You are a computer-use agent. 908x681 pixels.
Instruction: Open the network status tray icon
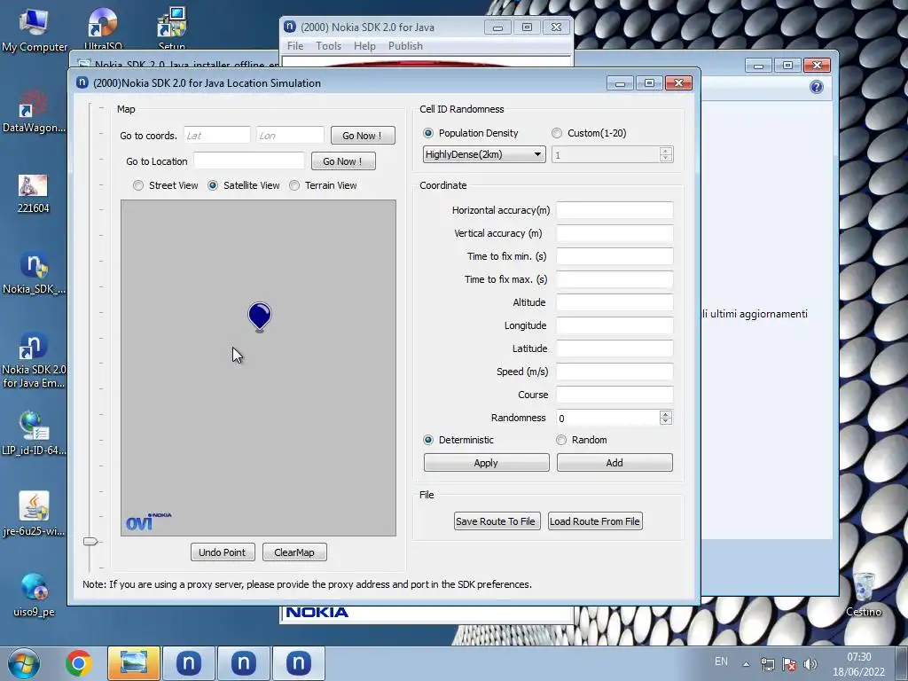(768, 664)
